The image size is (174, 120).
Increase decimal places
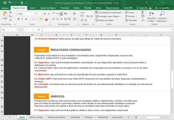[x=82, y=20]
